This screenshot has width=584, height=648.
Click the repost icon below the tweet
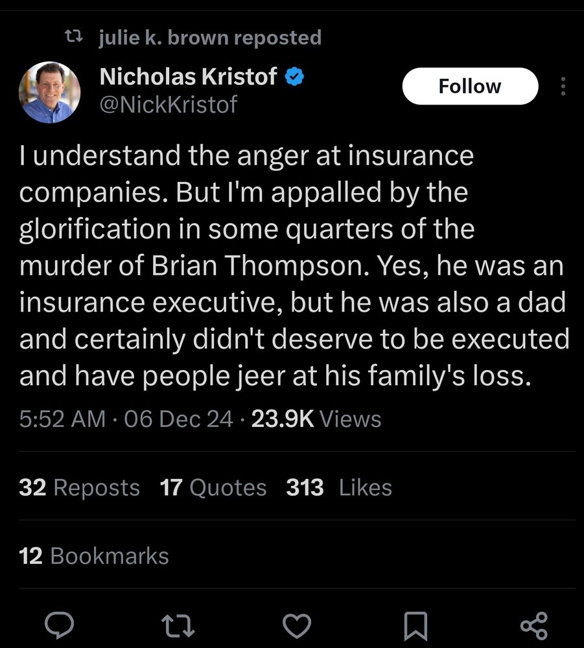coord(178,625)
